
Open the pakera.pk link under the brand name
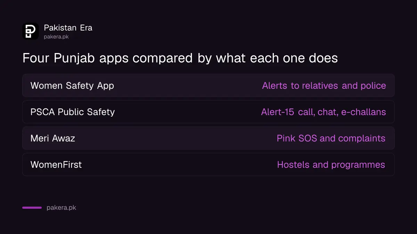(x=56, y=36)
